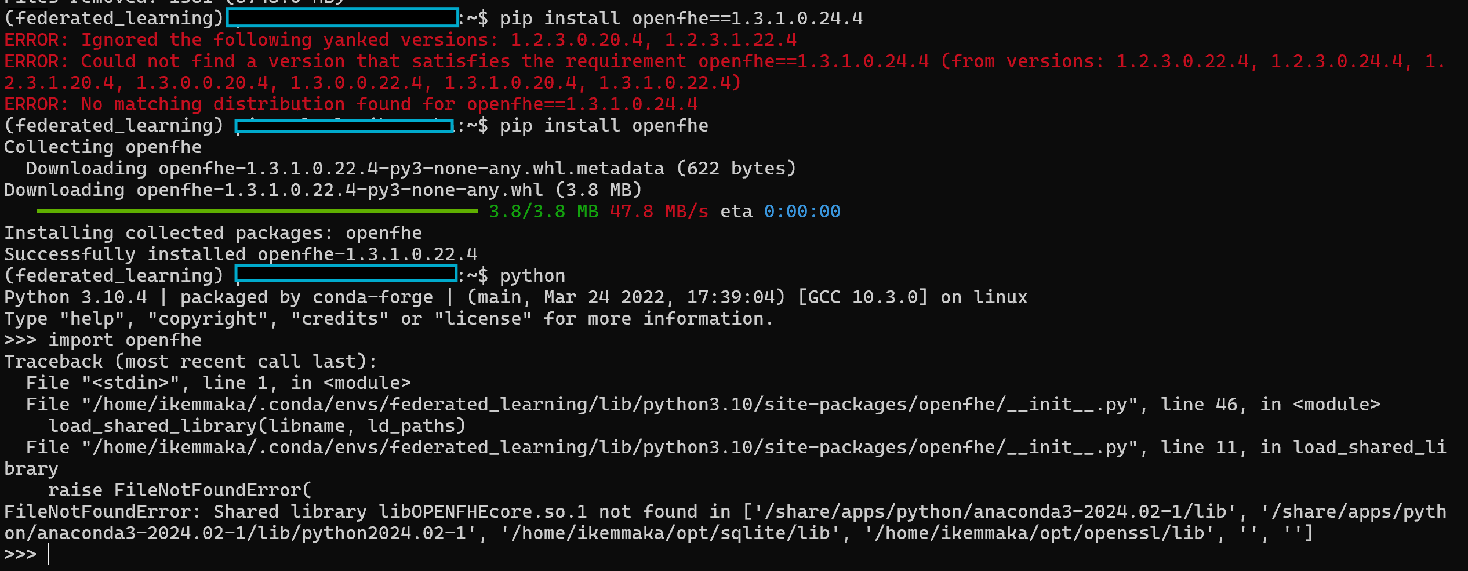The image size is (1468, 571).
Task: Click the "No matching distribution found" error line
Action: point(351,104)
